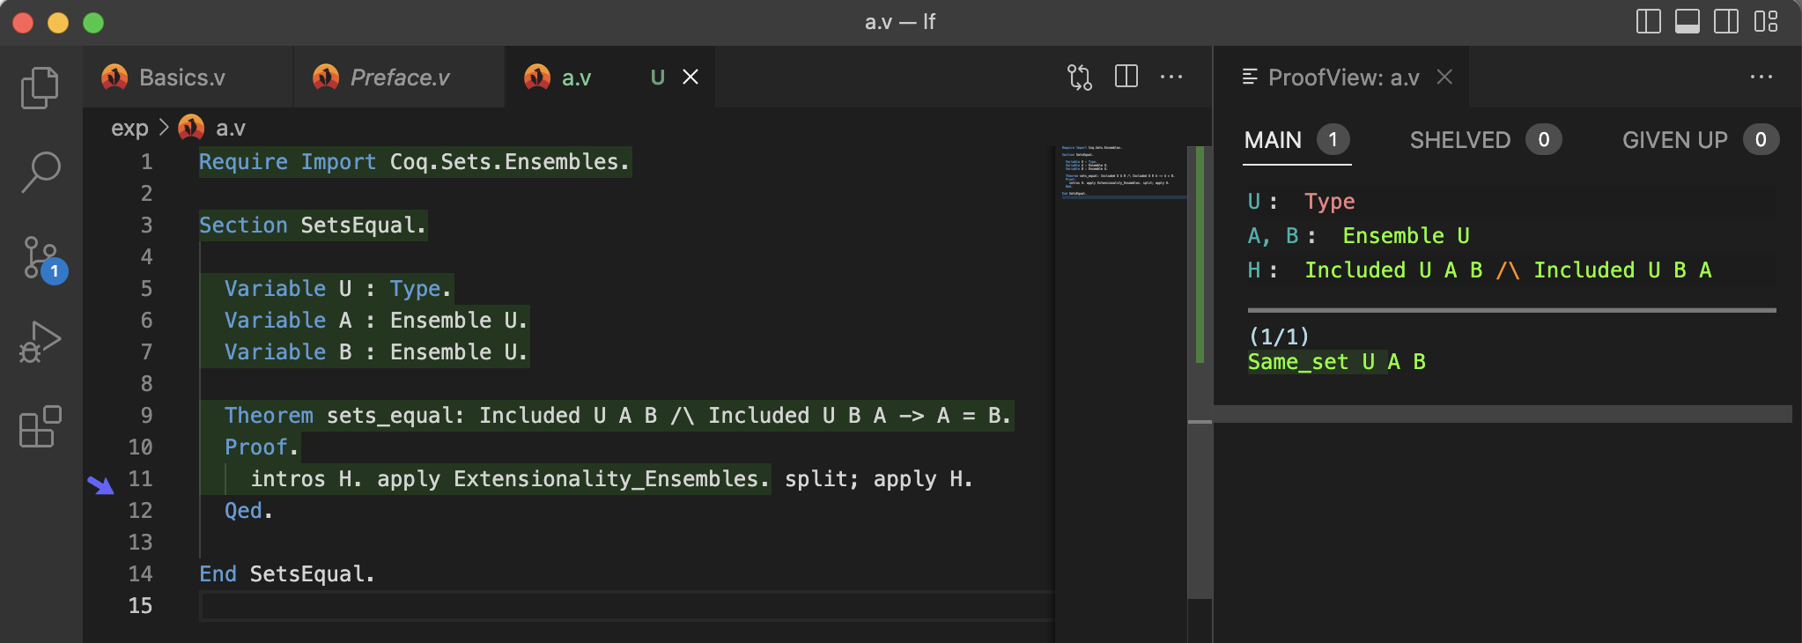Image resolution: width=1802 pixels, height=643 pixels.
Task: Open the Run and Debug view
Action: coord(41,343)
